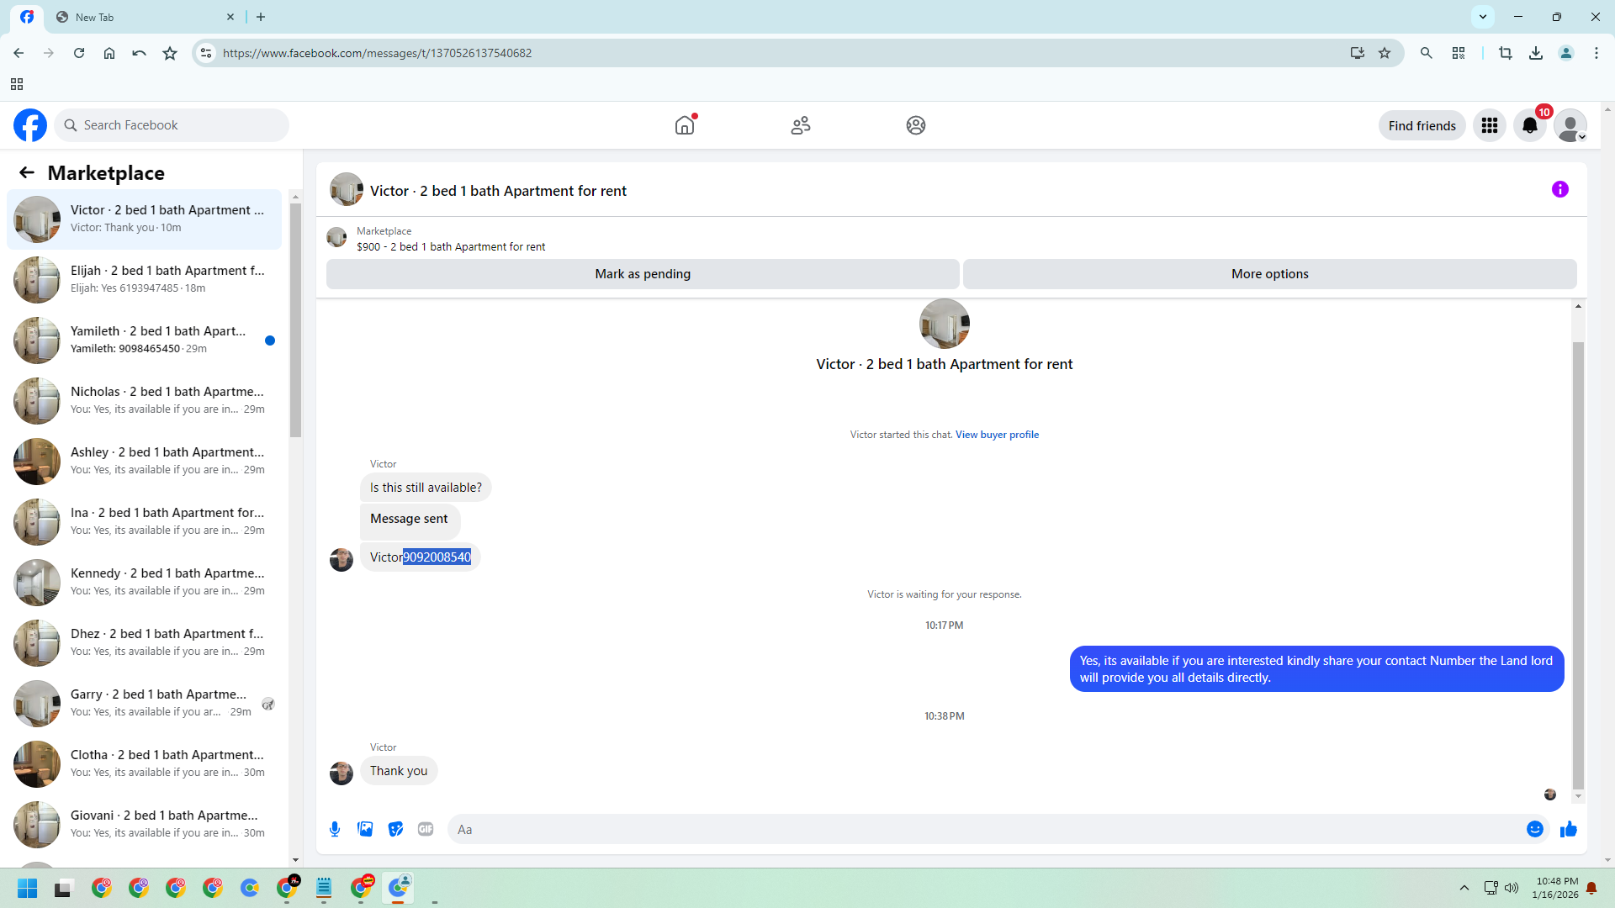Attach a photo using image icon

(365, 829)
